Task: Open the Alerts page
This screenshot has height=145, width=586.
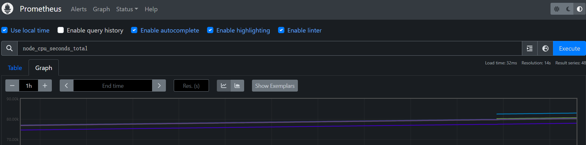Action: 79,9
